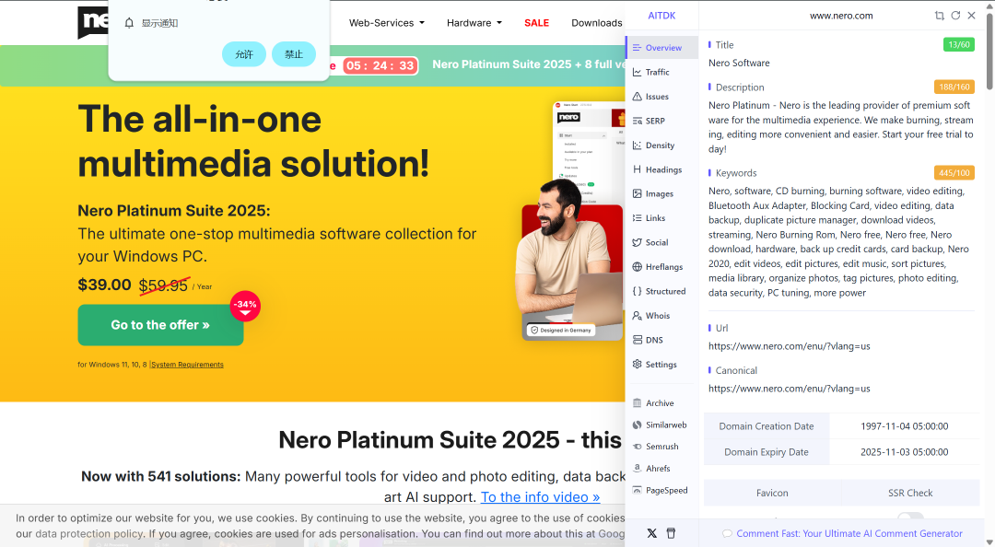This screenshot has width=995, height=547.
Task: Click the Description length badge 188/160
Action: click(954, 87)
